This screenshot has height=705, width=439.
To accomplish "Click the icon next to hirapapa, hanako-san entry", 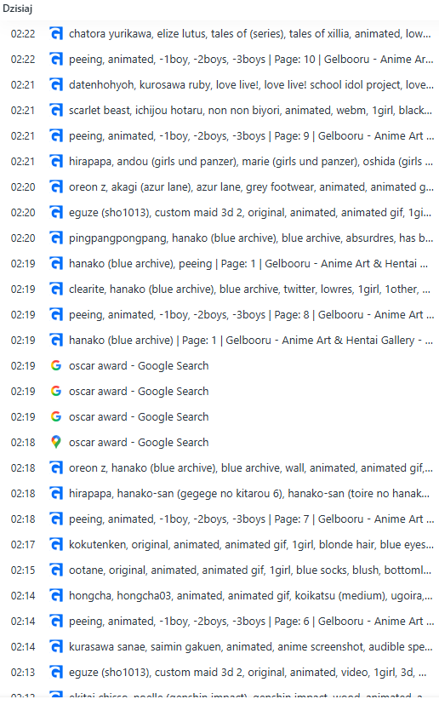I will (55, 494).
